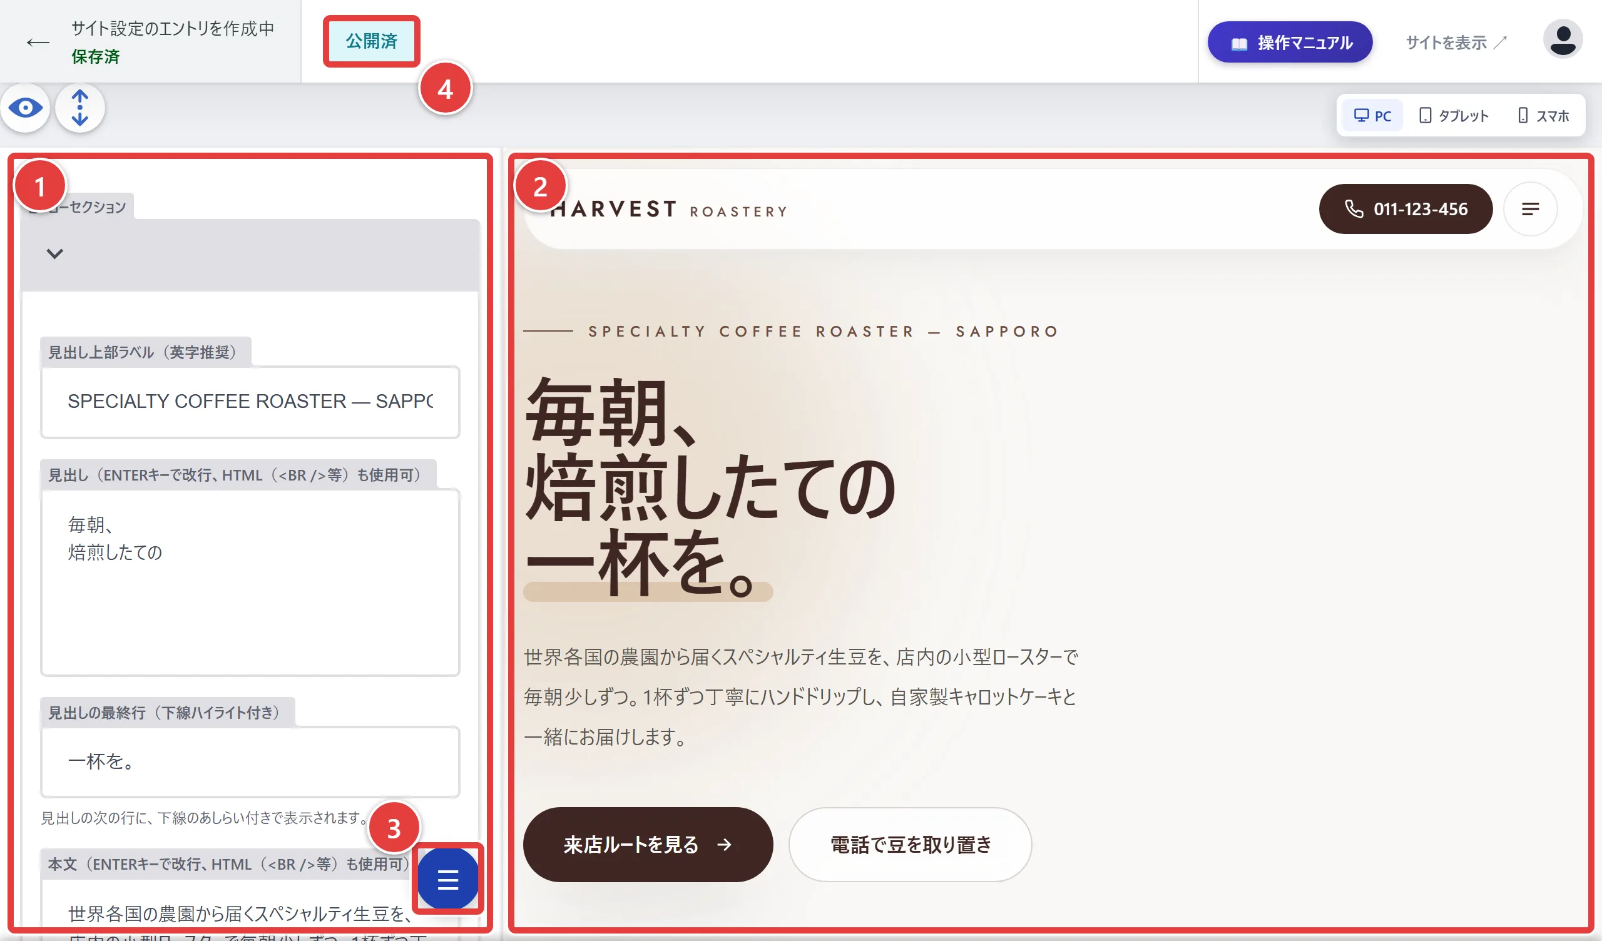This screenshot has height=941, width=1602.
Task: Click the 保存済 status text
Action: pyautogui.click(x=95, y=57)
